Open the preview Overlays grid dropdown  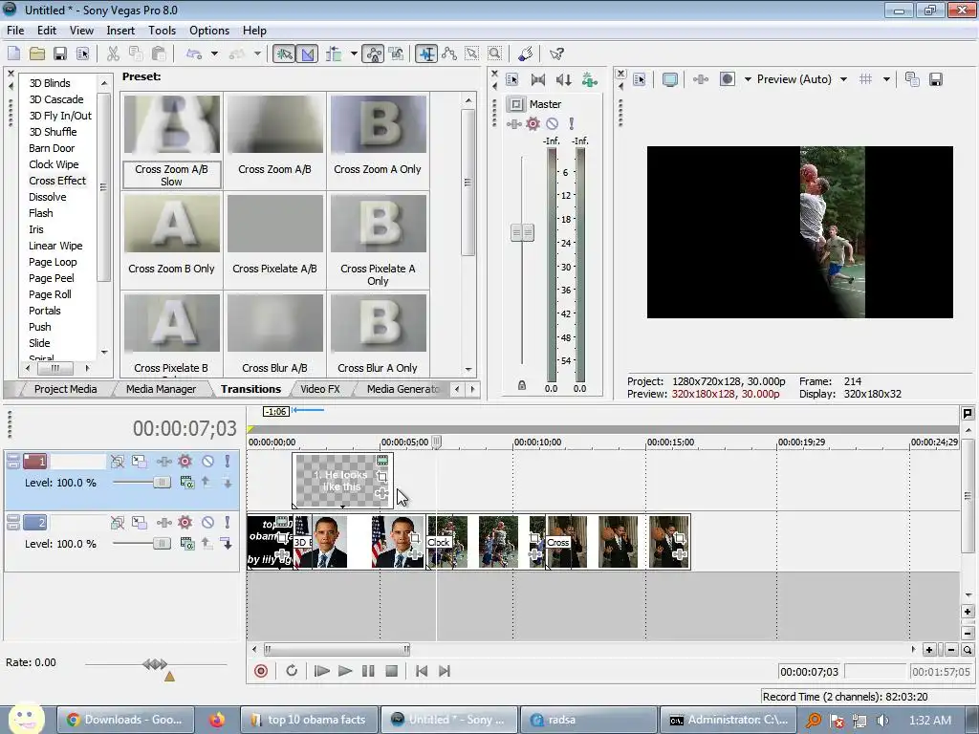[x=886, y=79]
